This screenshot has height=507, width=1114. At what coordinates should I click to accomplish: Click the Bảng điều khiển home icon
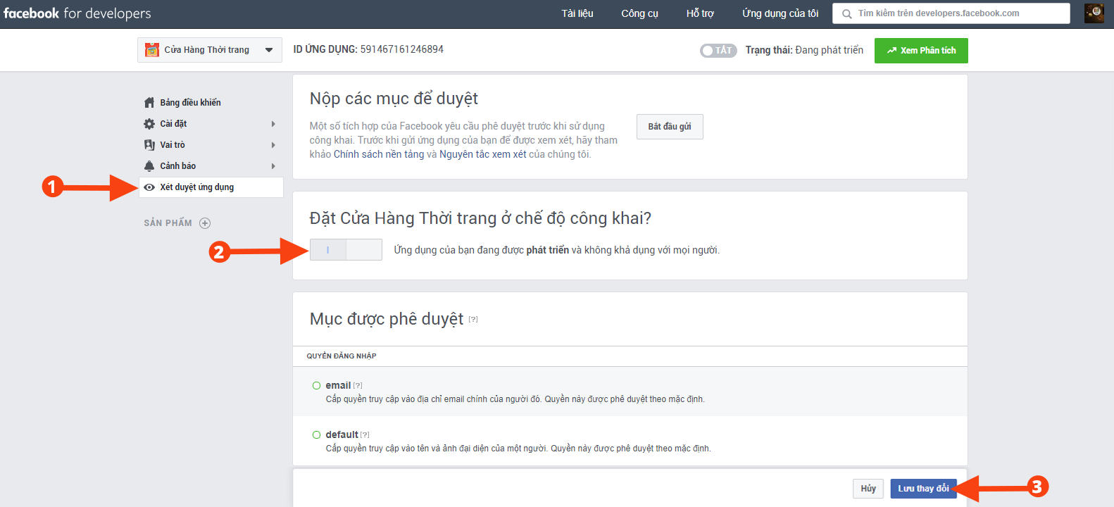pos(149,103)
